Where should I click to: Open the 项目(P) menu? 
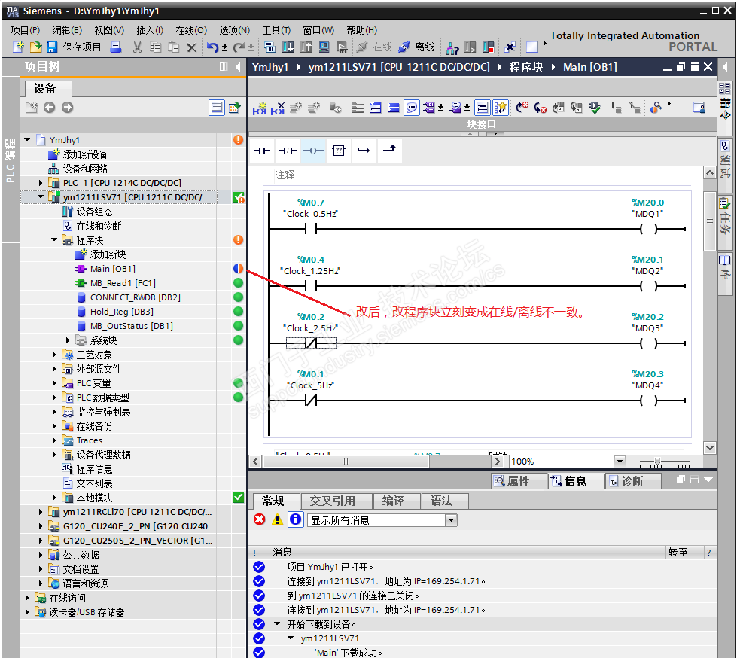click(x=26, y=30)
